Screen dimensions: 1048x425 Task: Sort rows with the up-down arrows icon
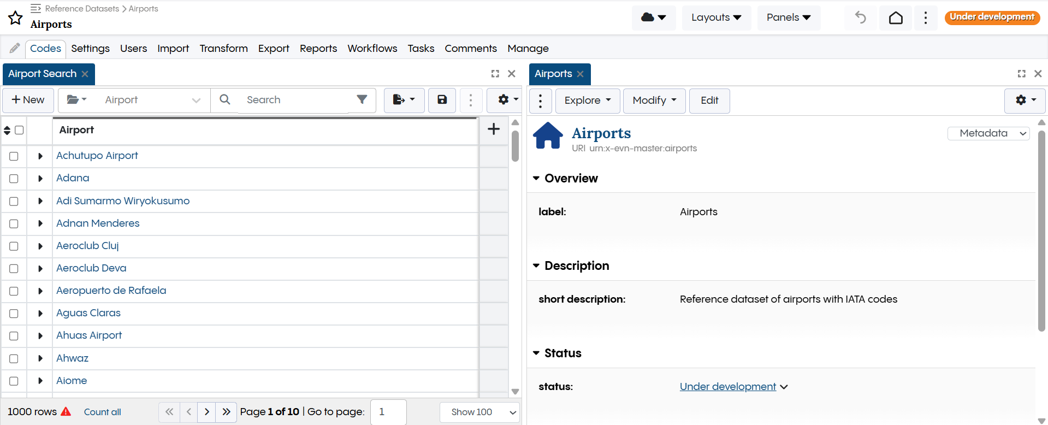click(x=7, y=130)
